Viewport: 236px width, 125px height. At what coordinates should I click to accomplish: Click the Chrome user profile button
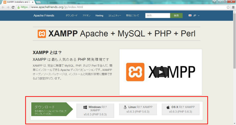point(214,1)
